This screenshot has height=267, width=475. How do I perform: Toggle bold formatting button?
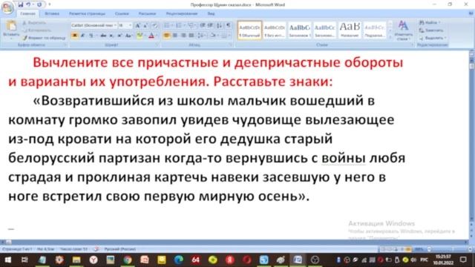point(74,36)
